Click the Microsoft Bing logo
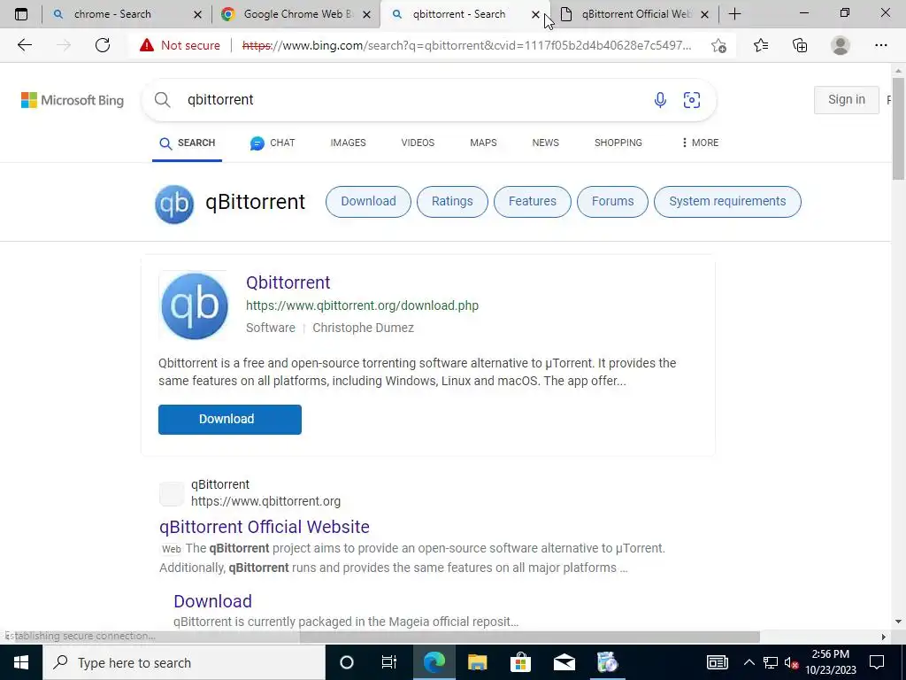Image resolution: width=906 pixels, height=680 pixels. click(73, 100)
